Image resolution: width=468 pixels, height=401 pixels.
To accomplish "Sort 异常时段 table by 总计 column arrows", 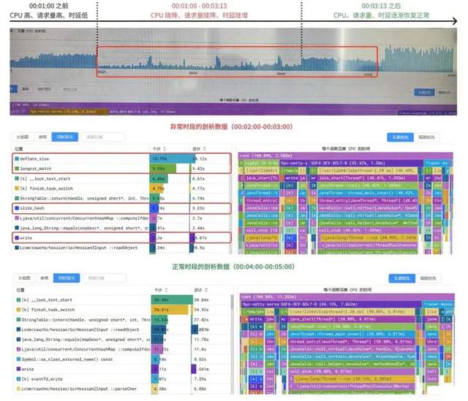I will coord(205,149).
